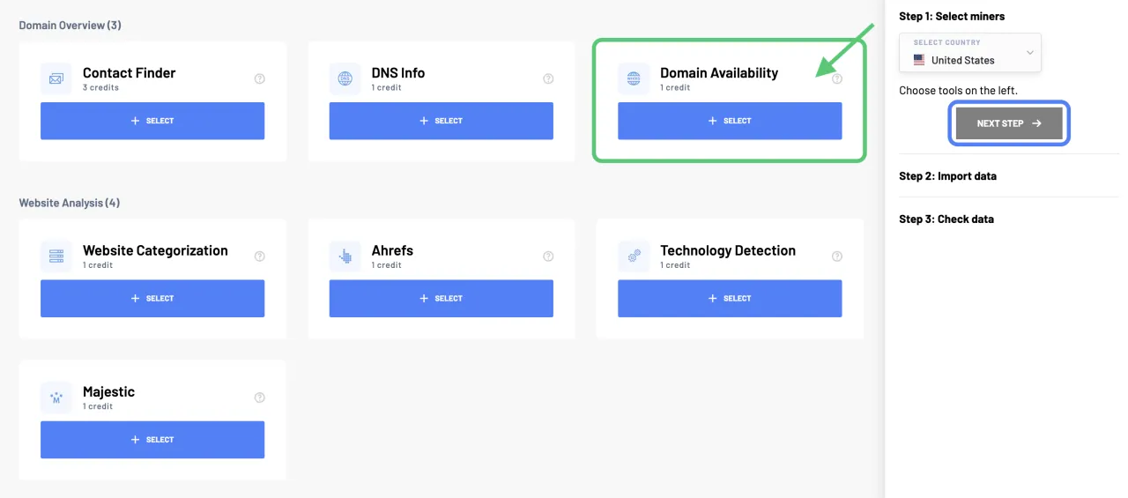Screen dimensions: 1128x498
Task: Add the DNS Info miner
Action: click(x=441, y=121)
